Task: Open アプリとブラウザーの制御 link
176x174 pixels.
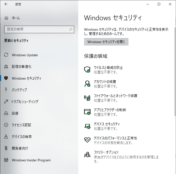Action: tap(110, 110)
